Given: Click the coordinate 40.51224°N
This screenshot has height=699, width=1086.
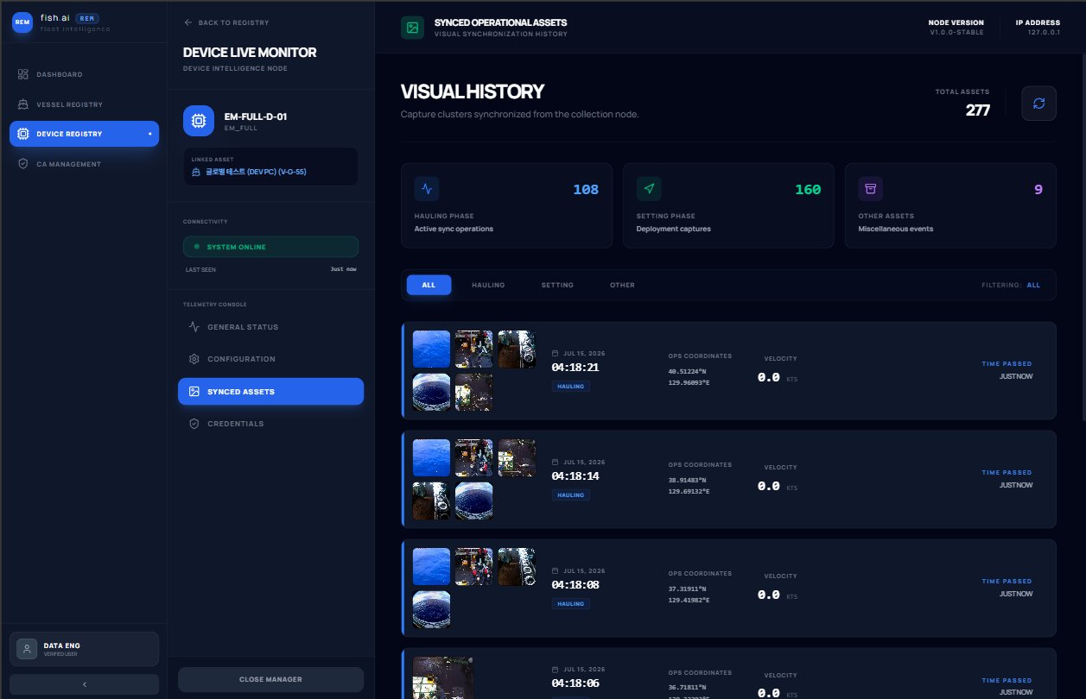Looking at the screenshot, I should [687, 371].
